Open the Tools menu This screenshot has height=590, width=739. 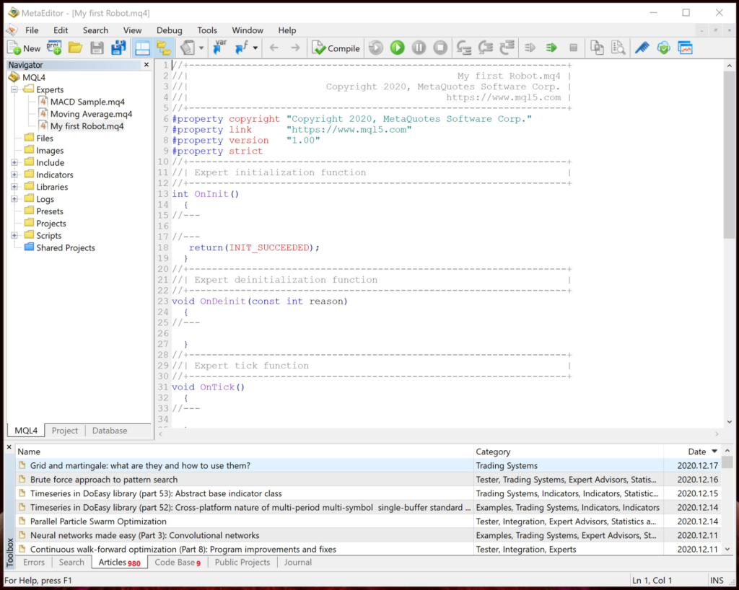pos(207,30)
